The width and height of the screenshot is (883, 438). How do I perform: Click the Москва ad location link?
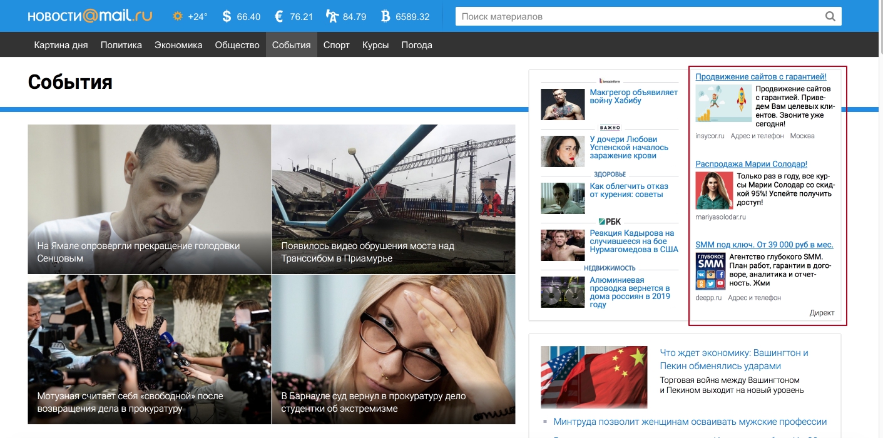(802, 136)
